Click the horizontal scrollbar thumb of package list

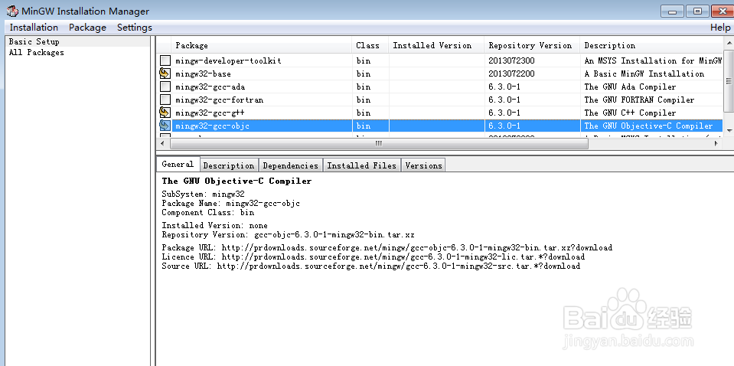pyautogui.click(x=379, y=144)
